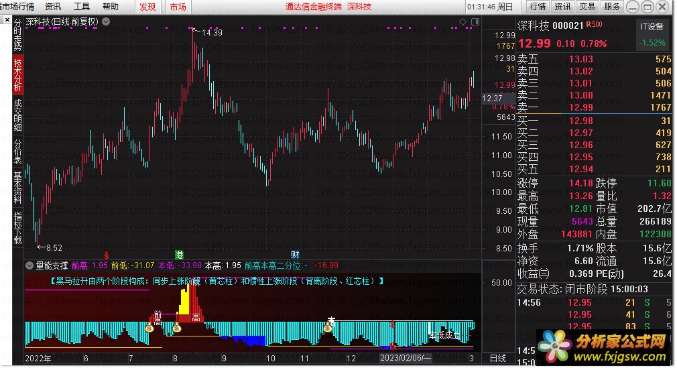Select 技术分析 in the left sidebar
Screen dimensions: 677x368
[x=17, y=74]
